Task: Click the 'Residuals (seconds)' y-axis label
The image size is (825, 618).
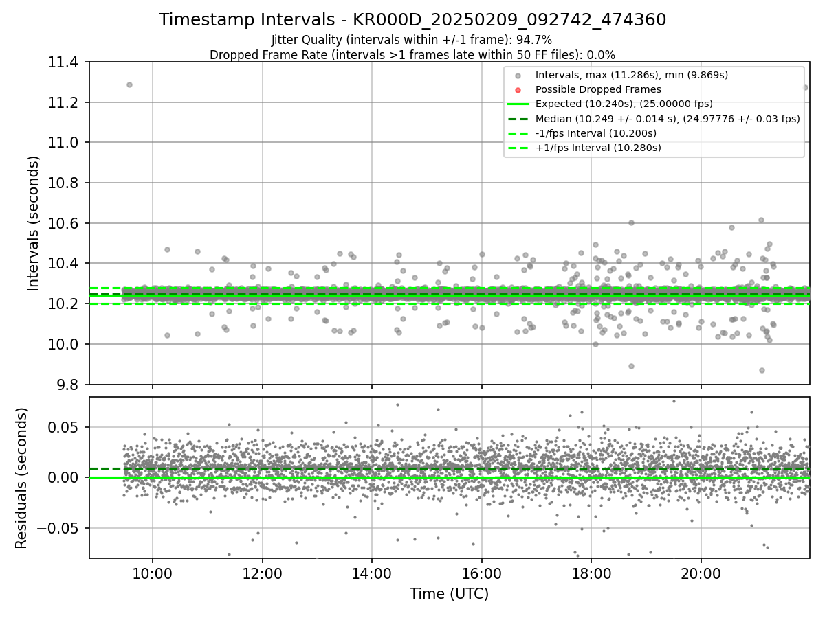Action: coord(21,478)
